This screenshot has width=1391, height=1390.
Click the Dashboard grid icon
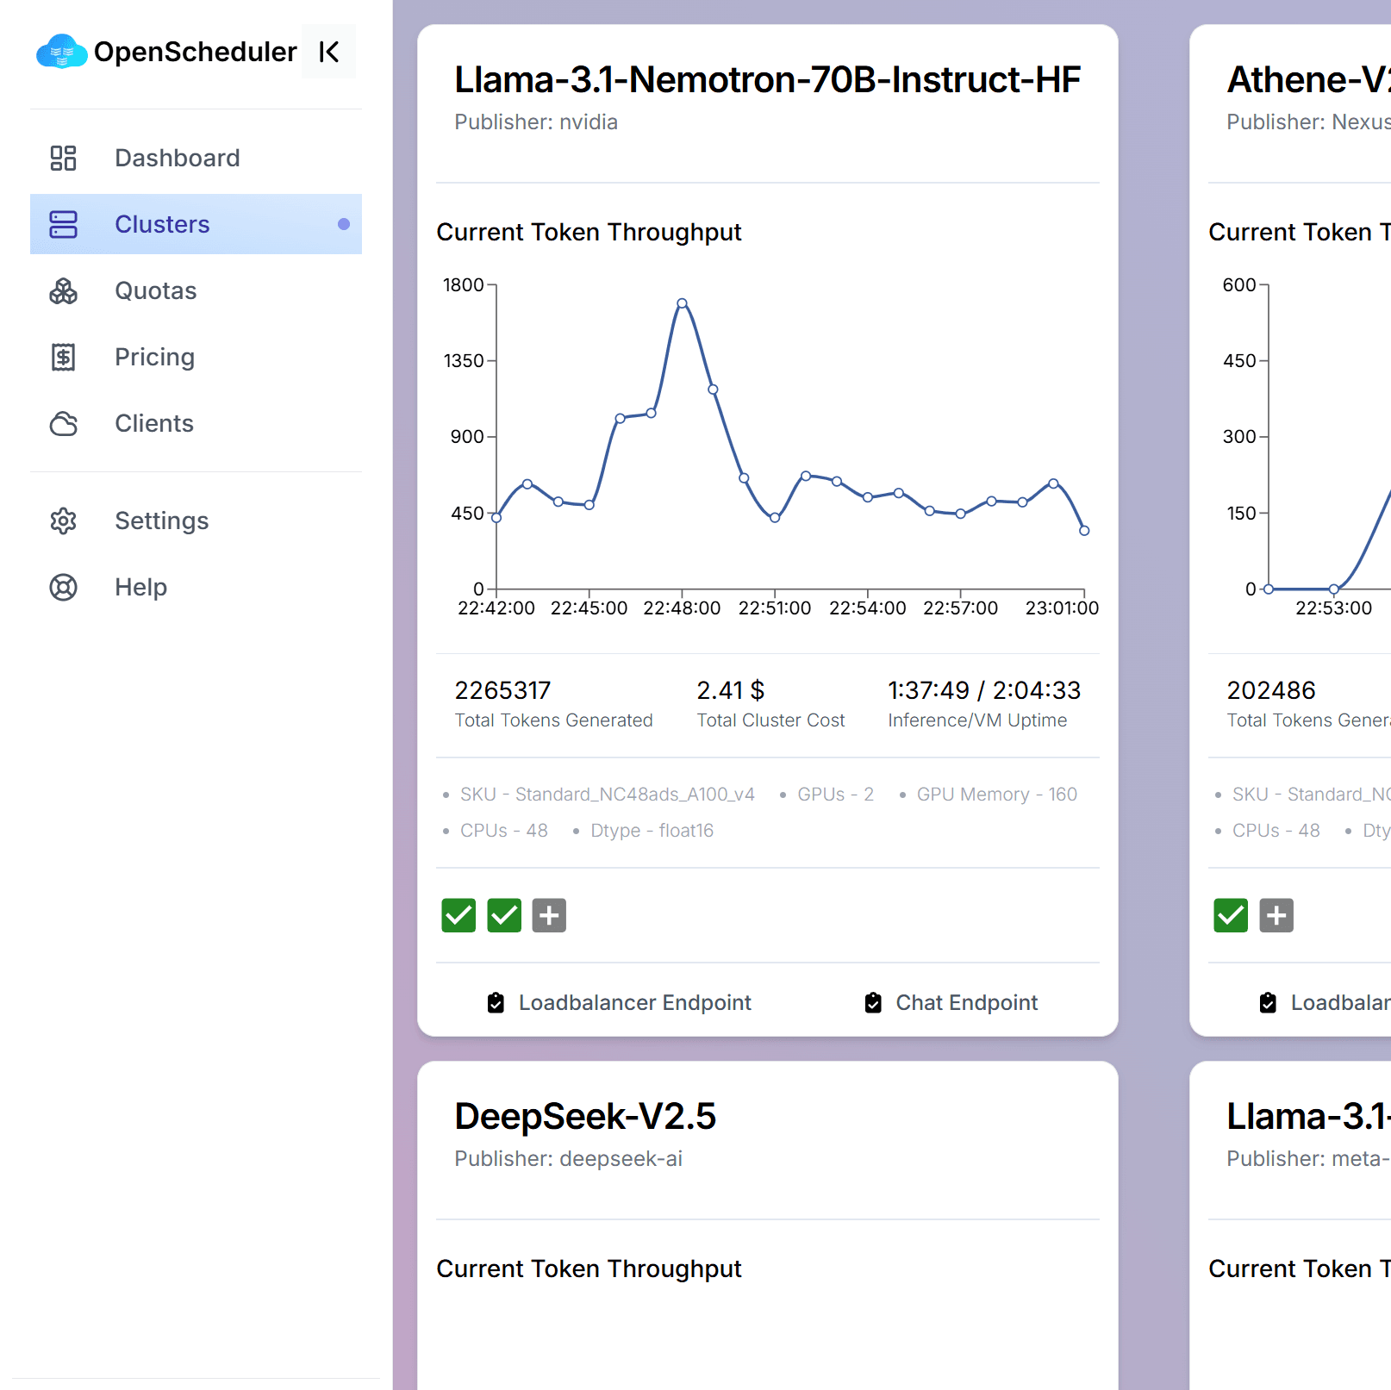[63, 158]
